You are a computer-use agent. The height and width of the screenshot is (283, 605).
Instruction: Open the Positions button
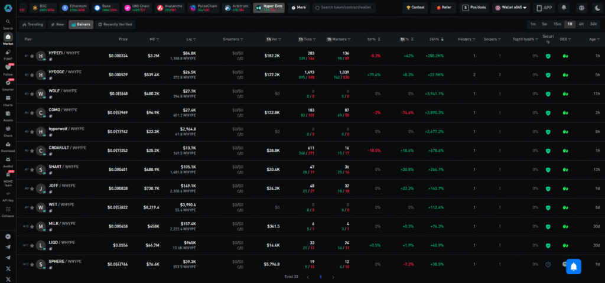(x=474, y=8)
